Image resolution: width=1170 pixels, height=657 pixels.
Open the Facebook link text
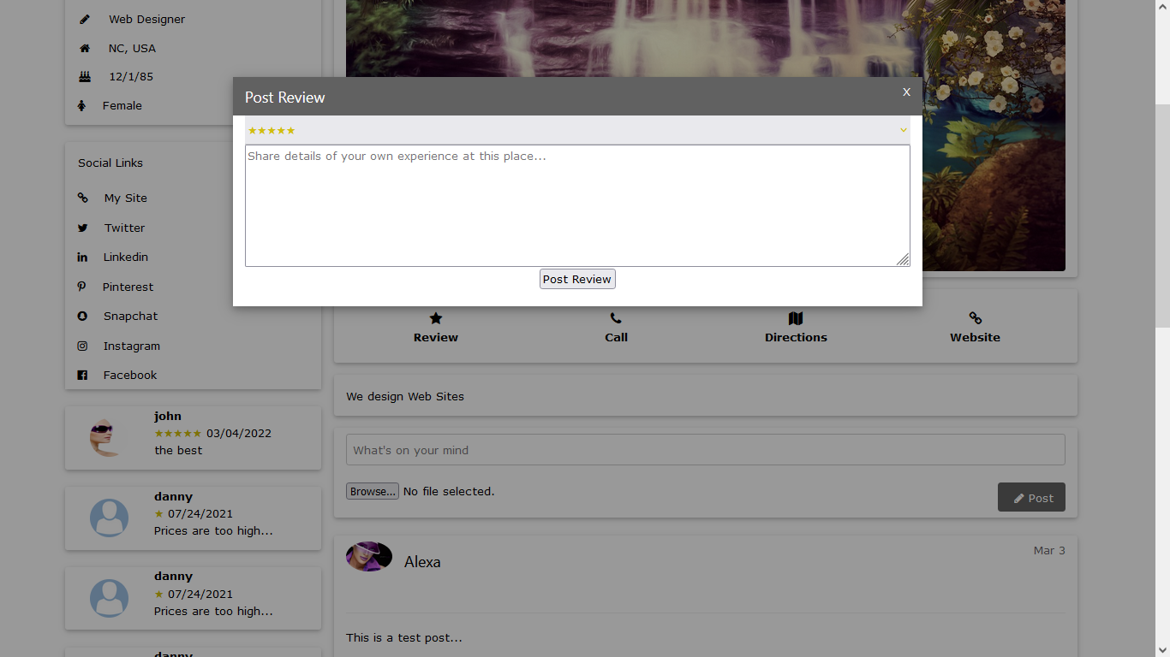[130, 375]
